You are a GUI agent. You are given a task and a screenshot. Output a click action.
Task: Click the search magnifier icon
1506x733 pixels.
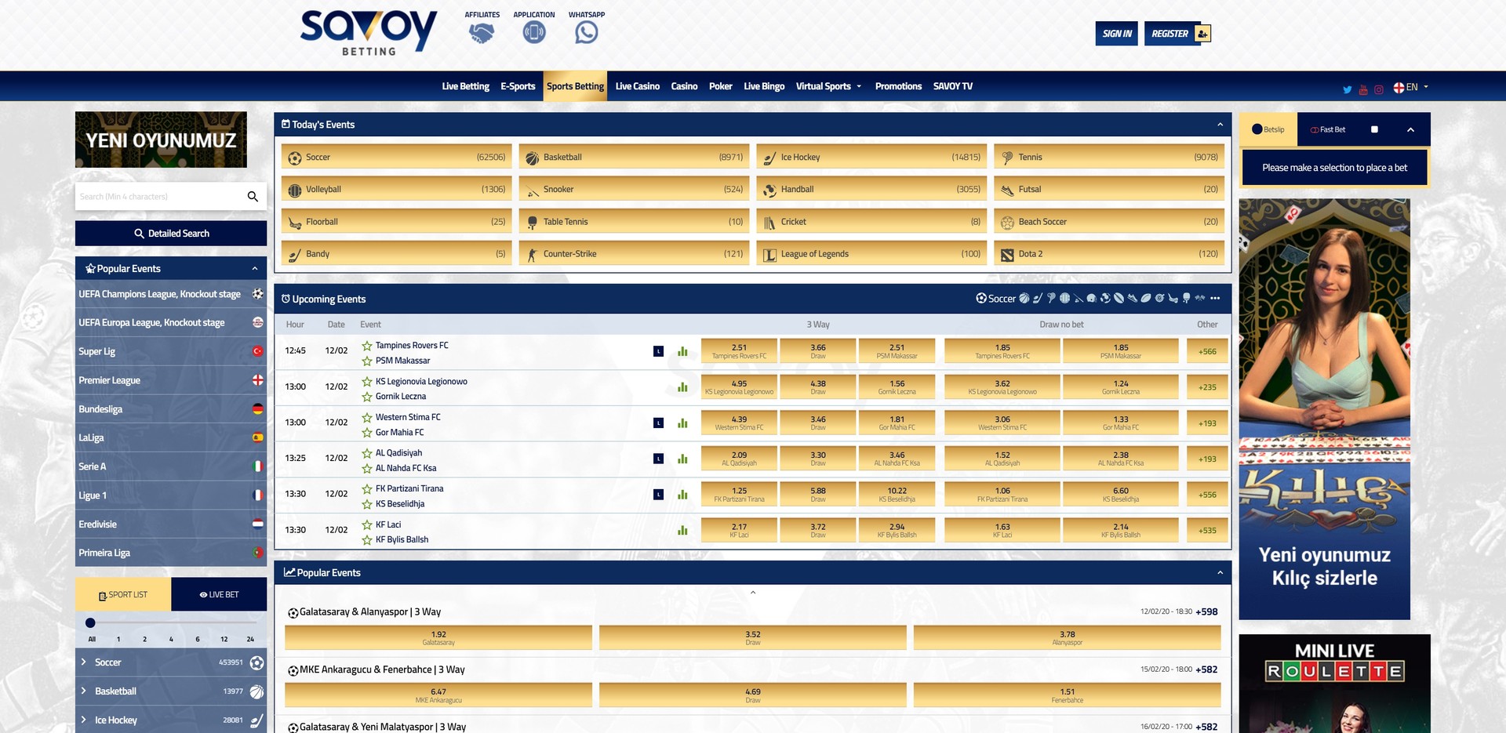253,196
